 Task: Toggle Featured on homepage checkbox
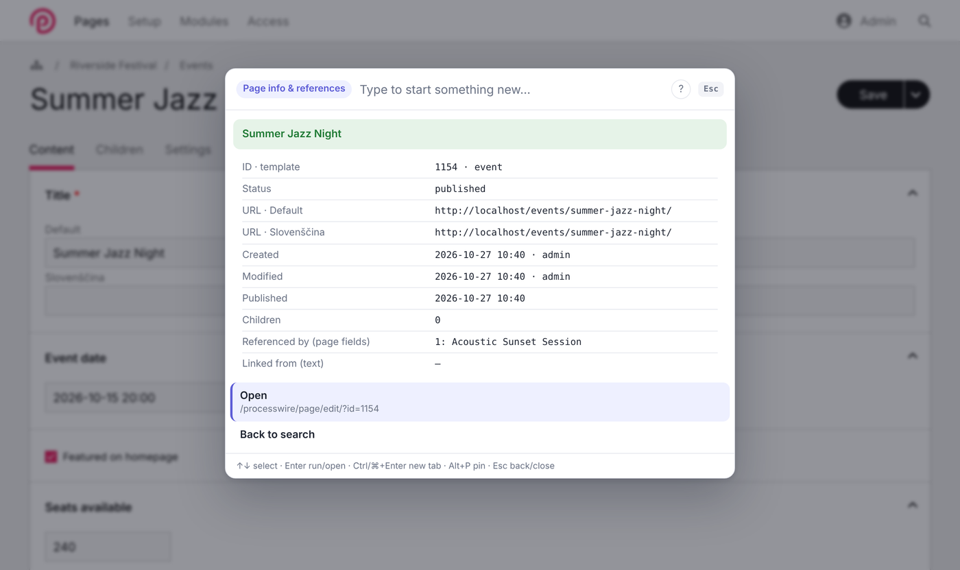[x=51, y=457]
